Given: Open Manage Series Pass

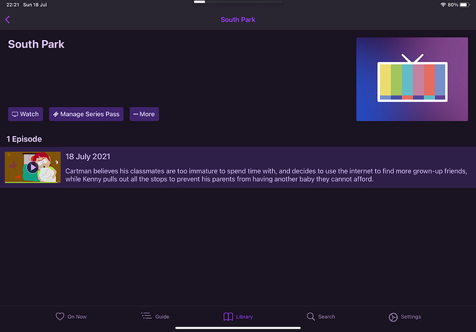Looking at the screenshot, I should click(x=86, y=114).
